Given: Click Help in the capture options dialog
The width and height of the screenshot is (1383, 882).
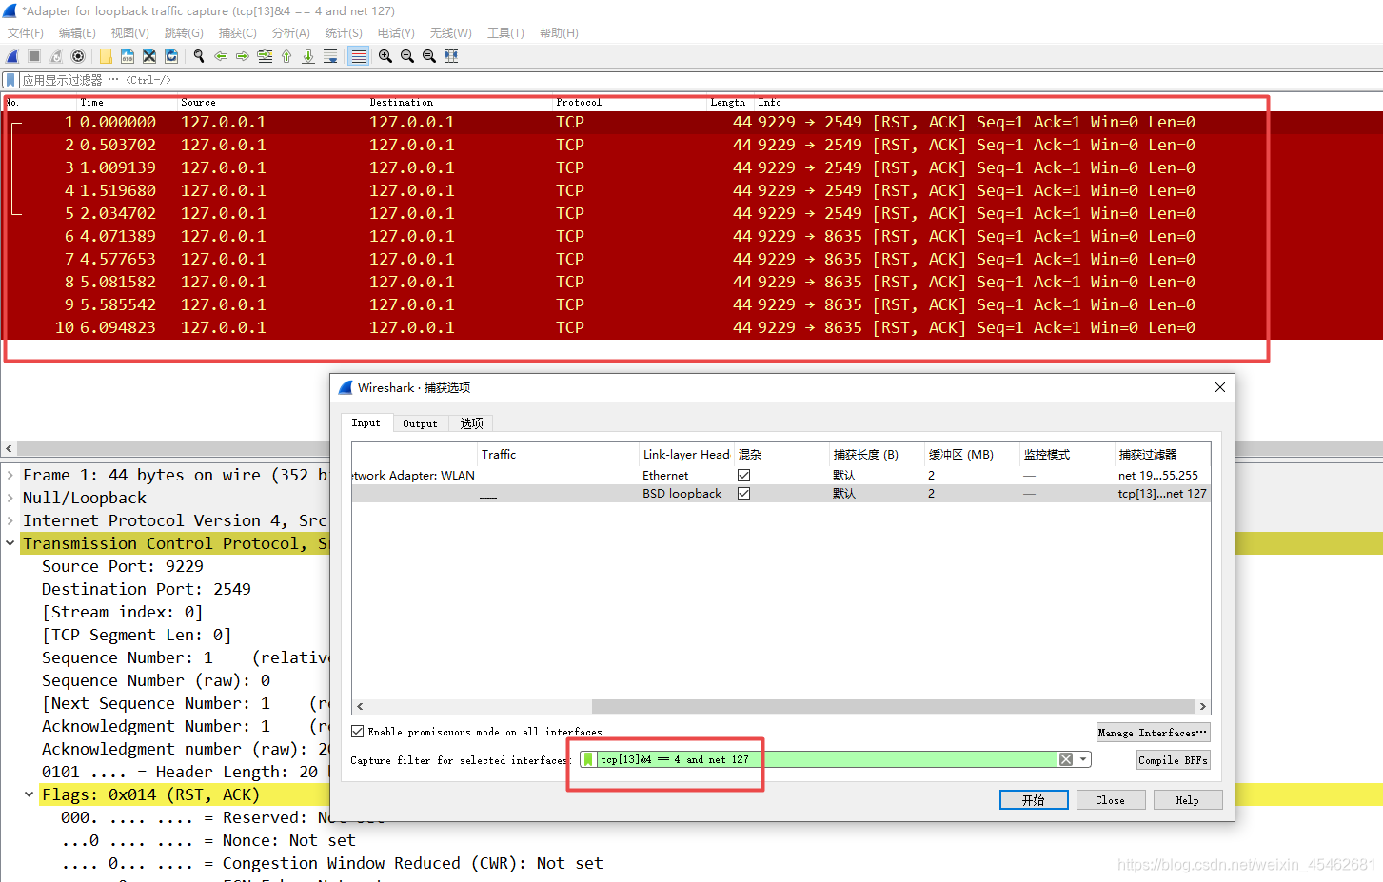Looking at the screenshot, I should tap(1187, 800).
